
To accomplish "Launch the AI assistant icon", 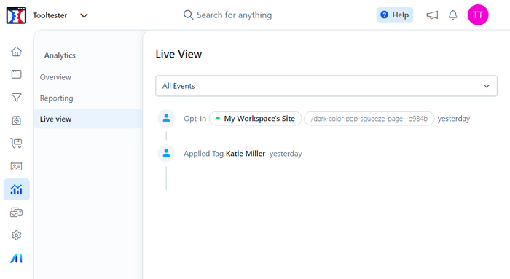I will coord(16,258).
